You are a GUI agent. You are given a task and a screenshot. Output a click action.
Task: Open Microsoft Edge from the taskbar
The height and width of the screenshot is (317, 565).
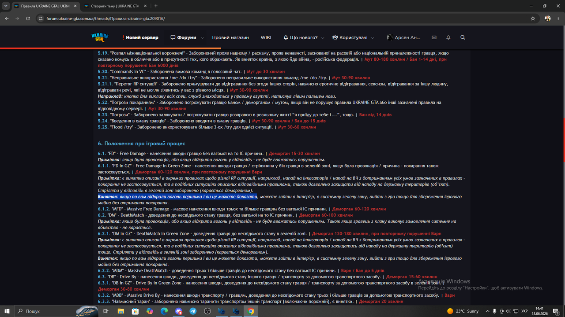click(x=164, y=311)
